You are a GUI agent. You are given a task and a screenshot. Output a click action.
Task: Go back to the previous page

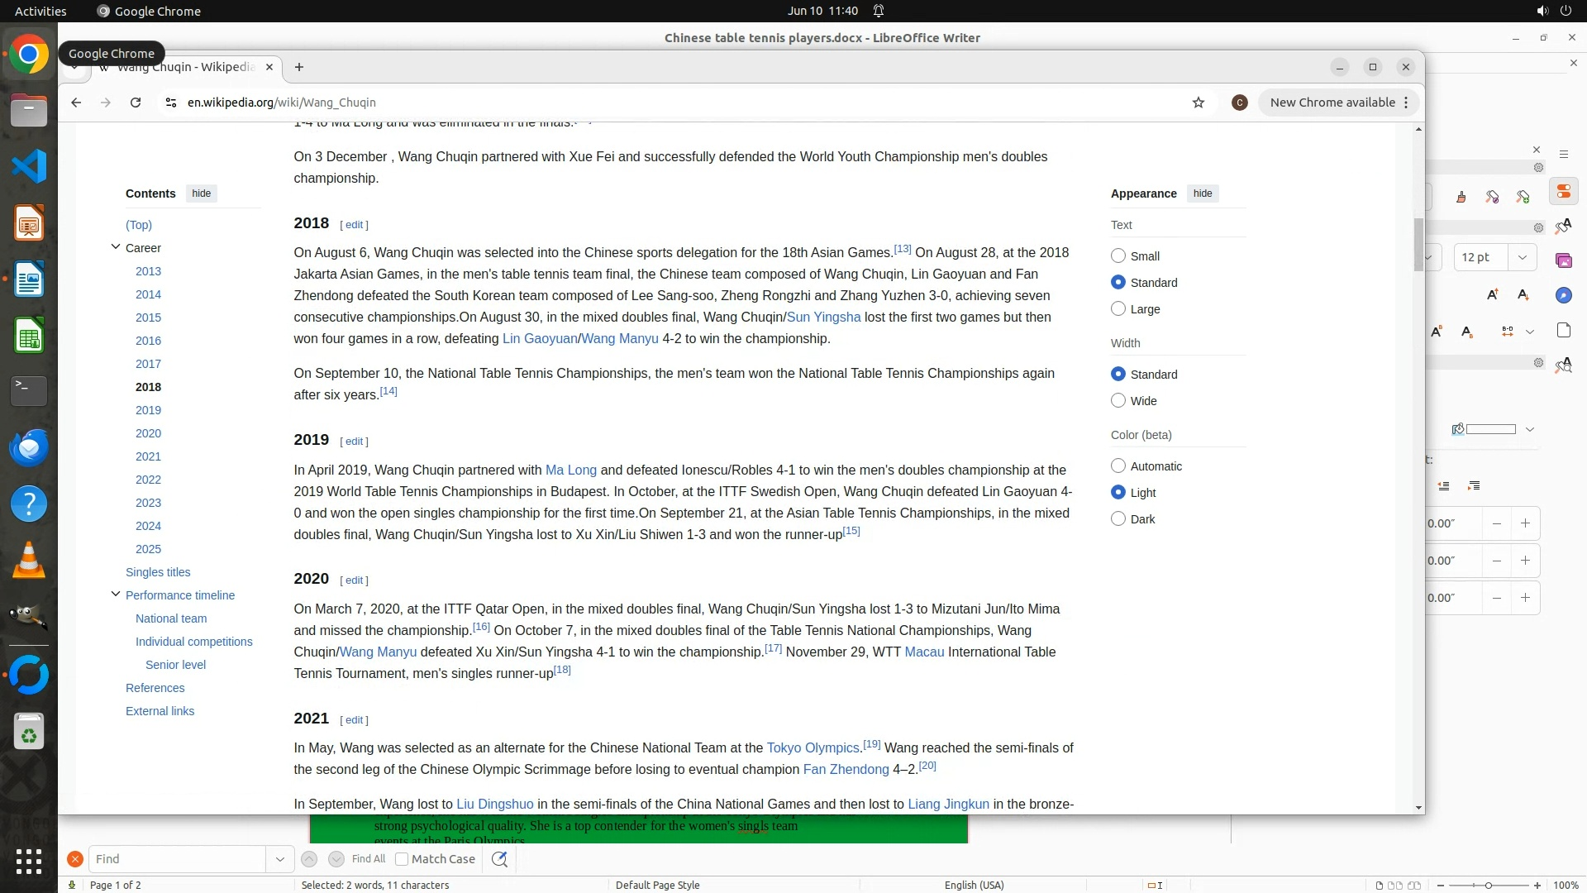[76, 103]
